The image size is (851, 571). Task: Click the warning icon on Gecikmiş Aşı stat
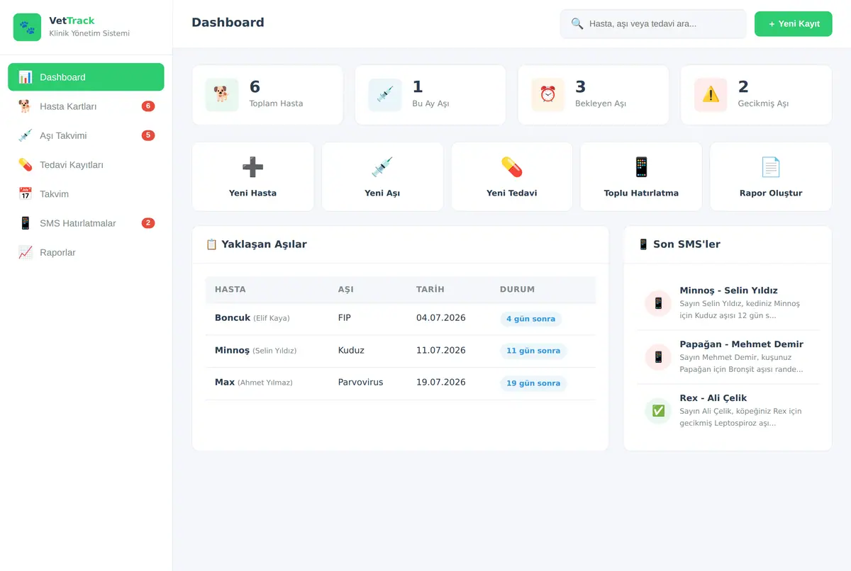(711, 95)
